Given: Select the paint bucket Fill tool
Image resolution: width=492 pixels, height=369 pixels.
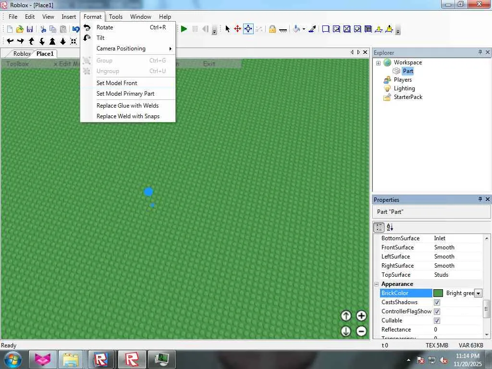Looking at the screenshot, I should coord(296,29).
